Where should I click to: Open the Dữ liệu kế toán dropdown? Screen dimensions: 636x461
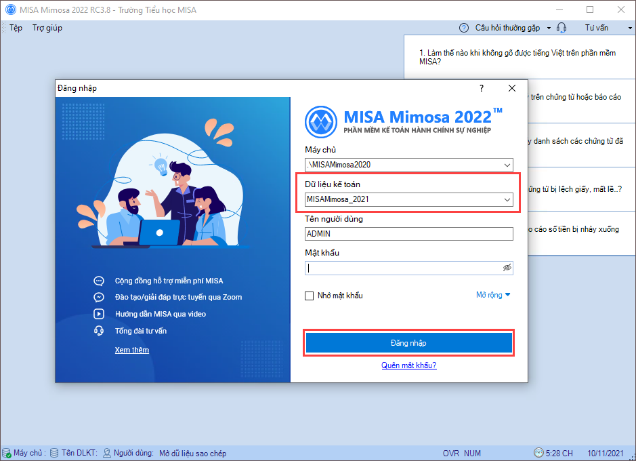tap(507, 200)
